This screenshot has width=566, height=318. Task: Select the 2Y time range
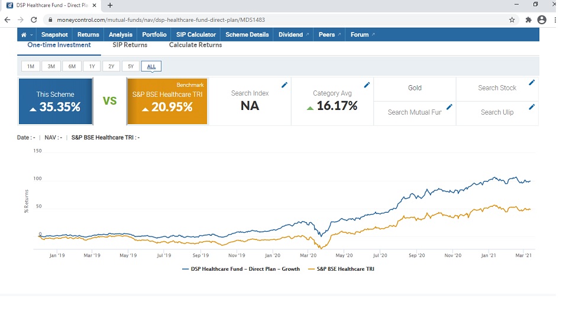pos(111,66)
